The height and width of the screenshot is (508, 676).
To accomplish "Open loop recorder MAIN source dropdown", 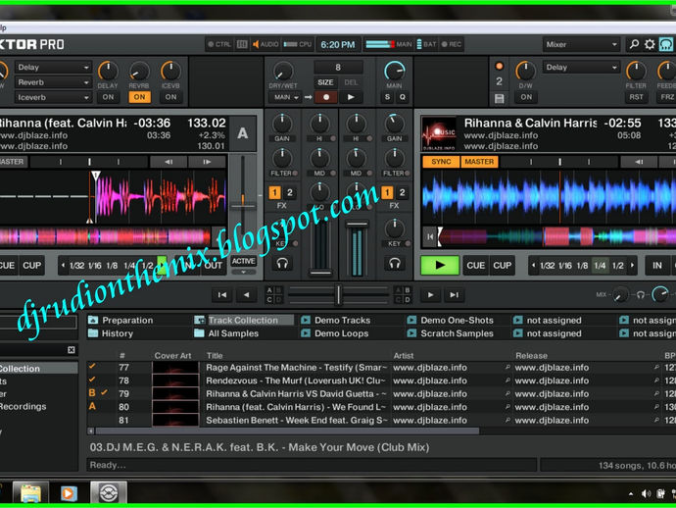I will pyautogui.click(x=284, y=97).
